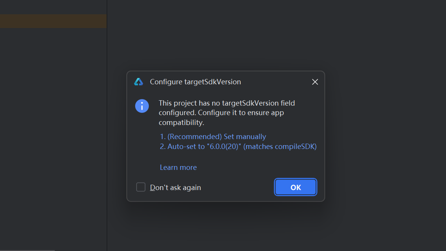Screen dimensions: 446x251
Task: Click the vertical divider beside the left panel
Action: [x=107, y=125]
